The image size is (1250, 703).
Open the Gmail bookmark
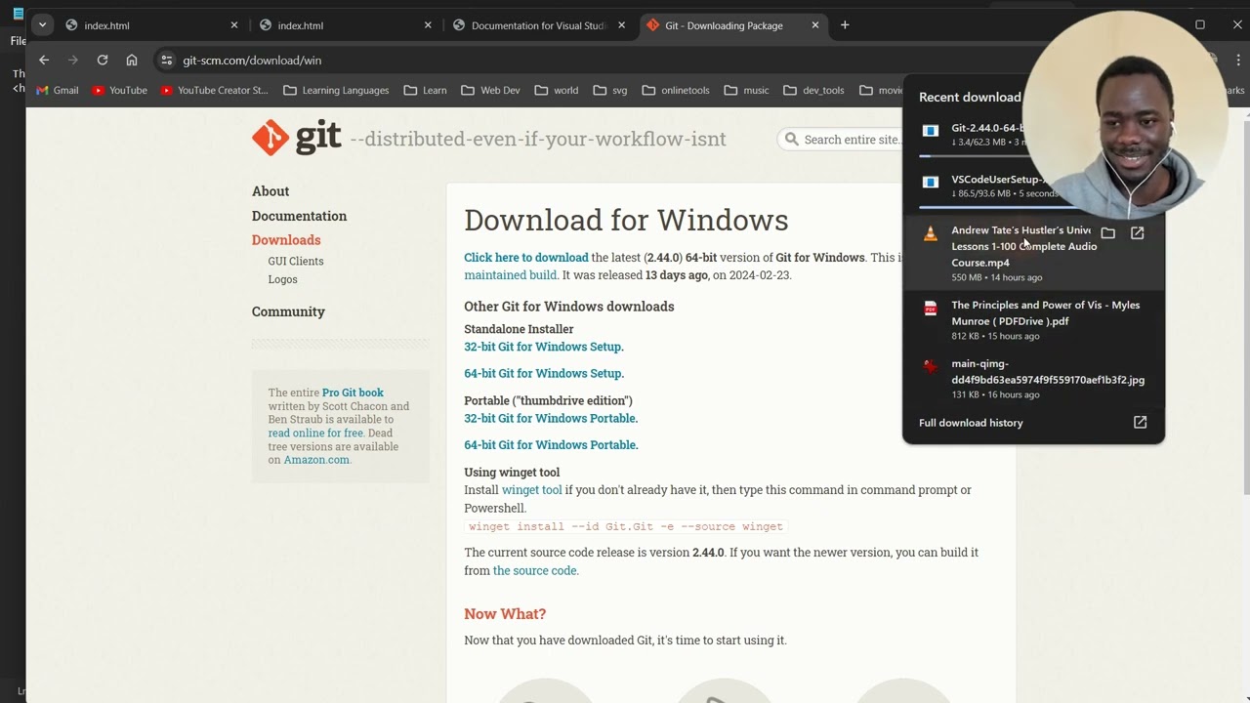[58, 90]
